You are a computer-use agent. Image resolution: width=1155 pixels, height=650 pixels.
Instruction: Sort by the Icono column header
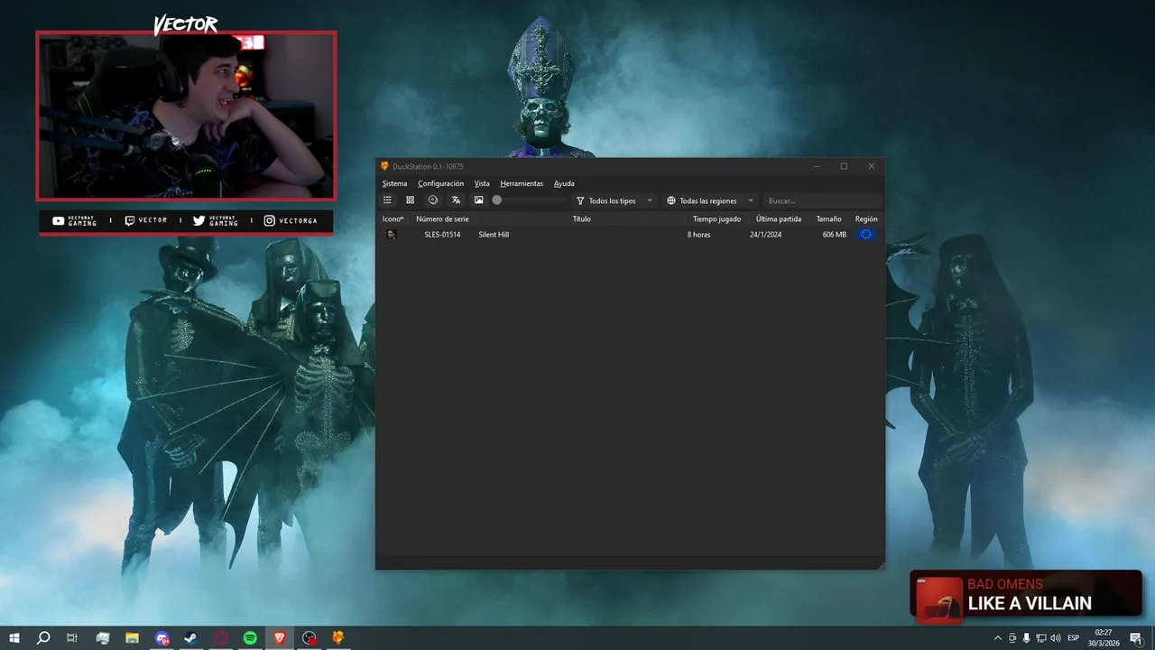coord(393,218)
